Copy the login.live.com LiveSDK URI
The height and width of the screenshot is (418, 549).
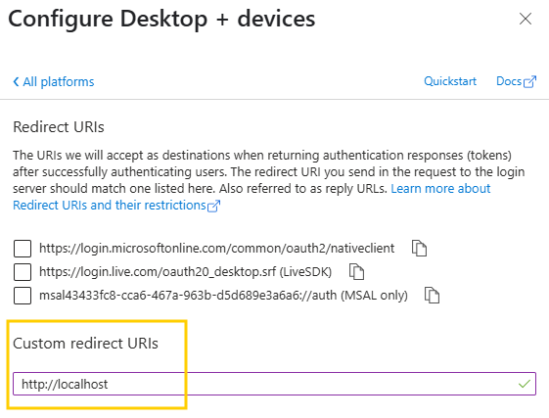(356, 272)
